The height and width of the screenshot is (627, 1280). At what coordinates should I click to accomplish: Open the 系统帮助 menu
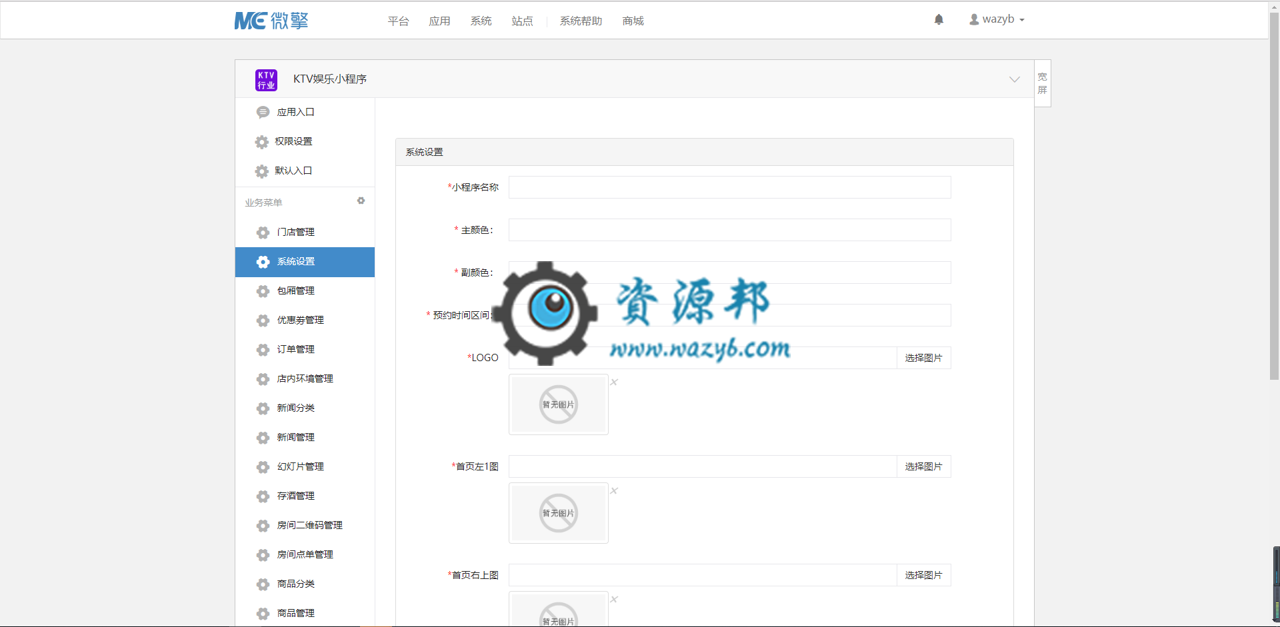[581, 21]
